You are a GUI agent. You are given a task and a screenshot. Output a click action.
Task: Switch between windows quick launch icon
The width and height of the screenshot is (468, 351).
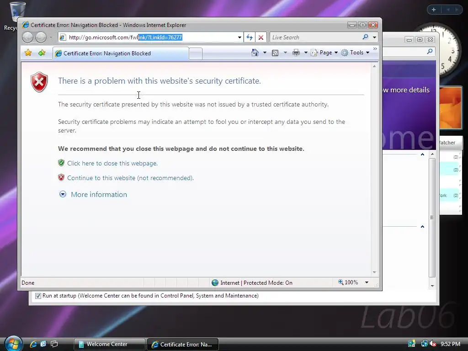[54, 344]
